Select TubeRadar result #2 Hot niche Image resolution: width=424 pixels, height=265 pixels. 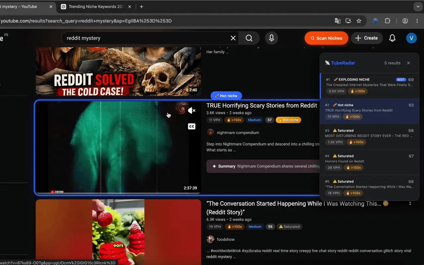[369, 111]
